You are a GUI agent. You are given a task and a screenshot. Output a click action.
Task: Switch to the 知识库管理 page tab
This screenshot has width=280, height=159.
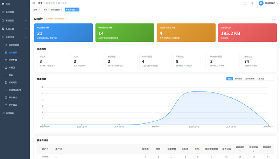55,10
